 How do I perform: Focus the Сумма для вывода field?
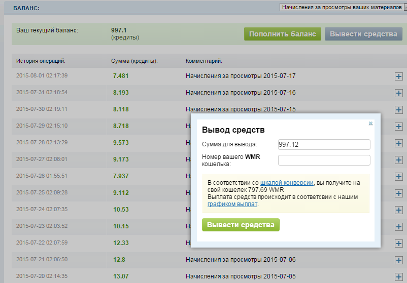[324, 144]
